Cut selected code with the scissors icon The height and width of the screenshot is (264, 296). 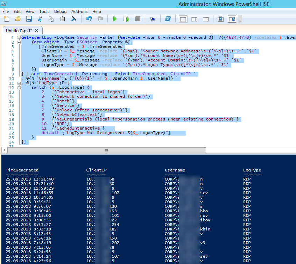40,19
